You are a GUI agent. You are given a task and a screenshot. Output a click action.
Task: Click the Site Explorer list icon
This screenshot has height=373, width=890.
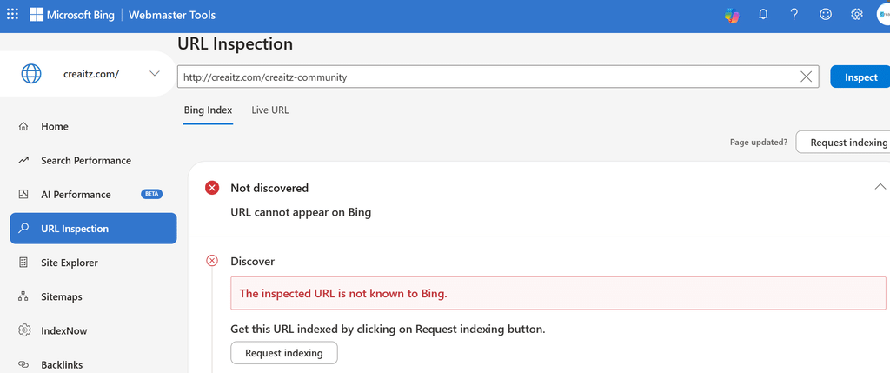coord(23,263)
